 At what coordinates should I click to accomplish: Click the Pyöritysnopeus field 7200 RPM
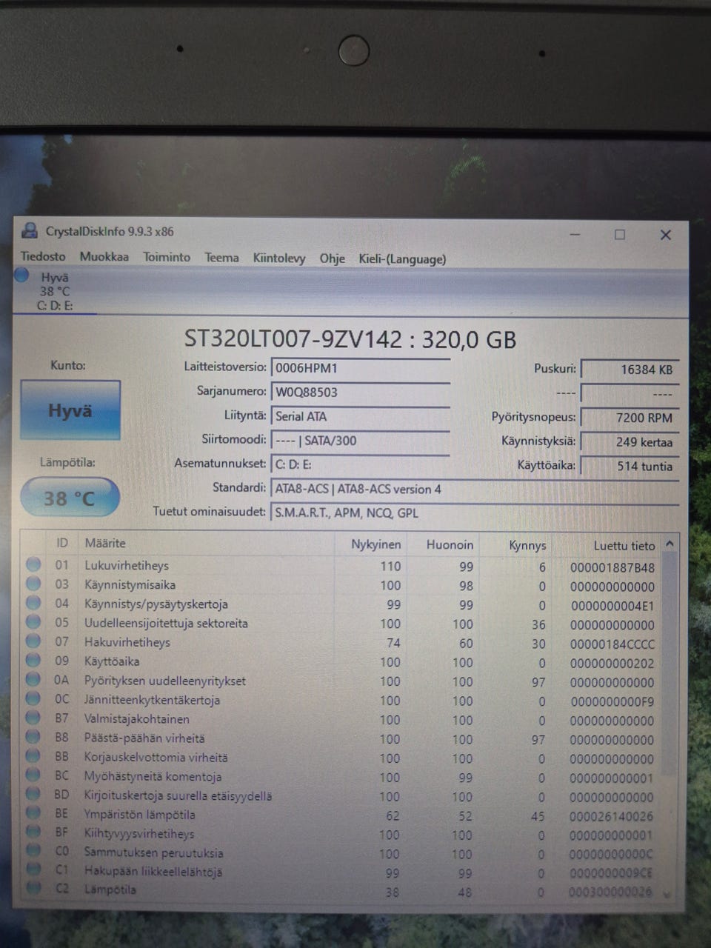click(x=630, y=418)
